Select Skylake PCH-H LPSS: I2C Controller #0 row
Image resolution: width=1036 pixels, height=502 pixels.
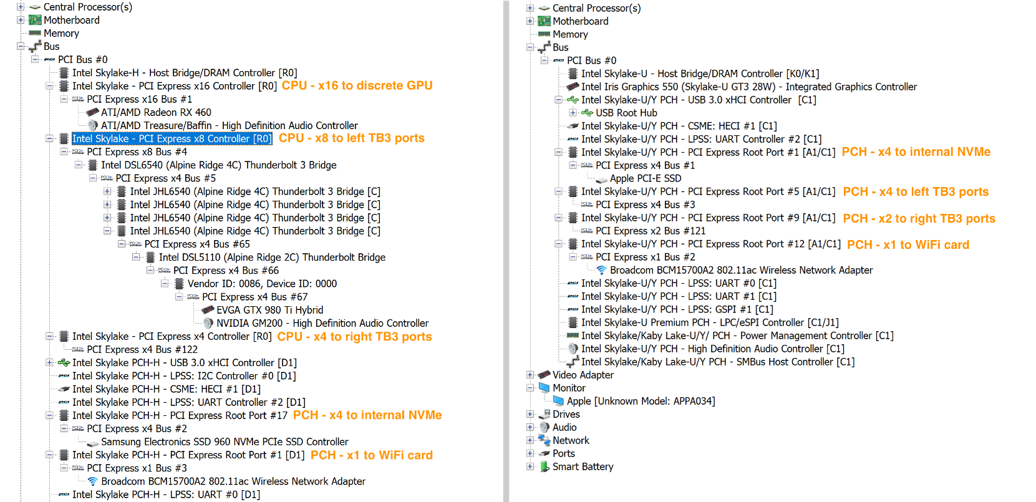pos(184,376)
